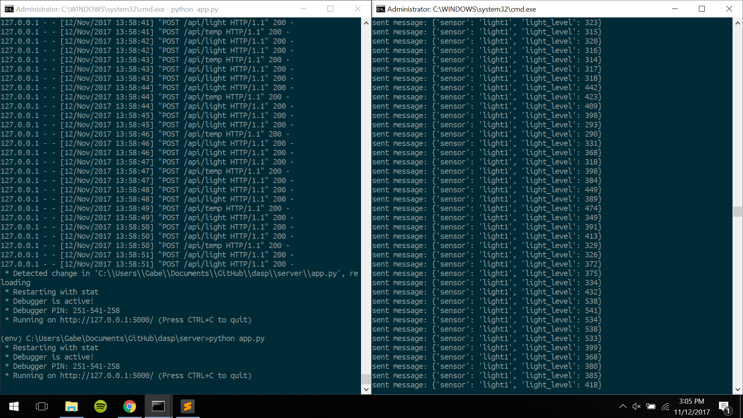Image resolution: width=743 pixels, height=418 pixels.
Task: Click the battery status tray icon
Action: [651, 406]
